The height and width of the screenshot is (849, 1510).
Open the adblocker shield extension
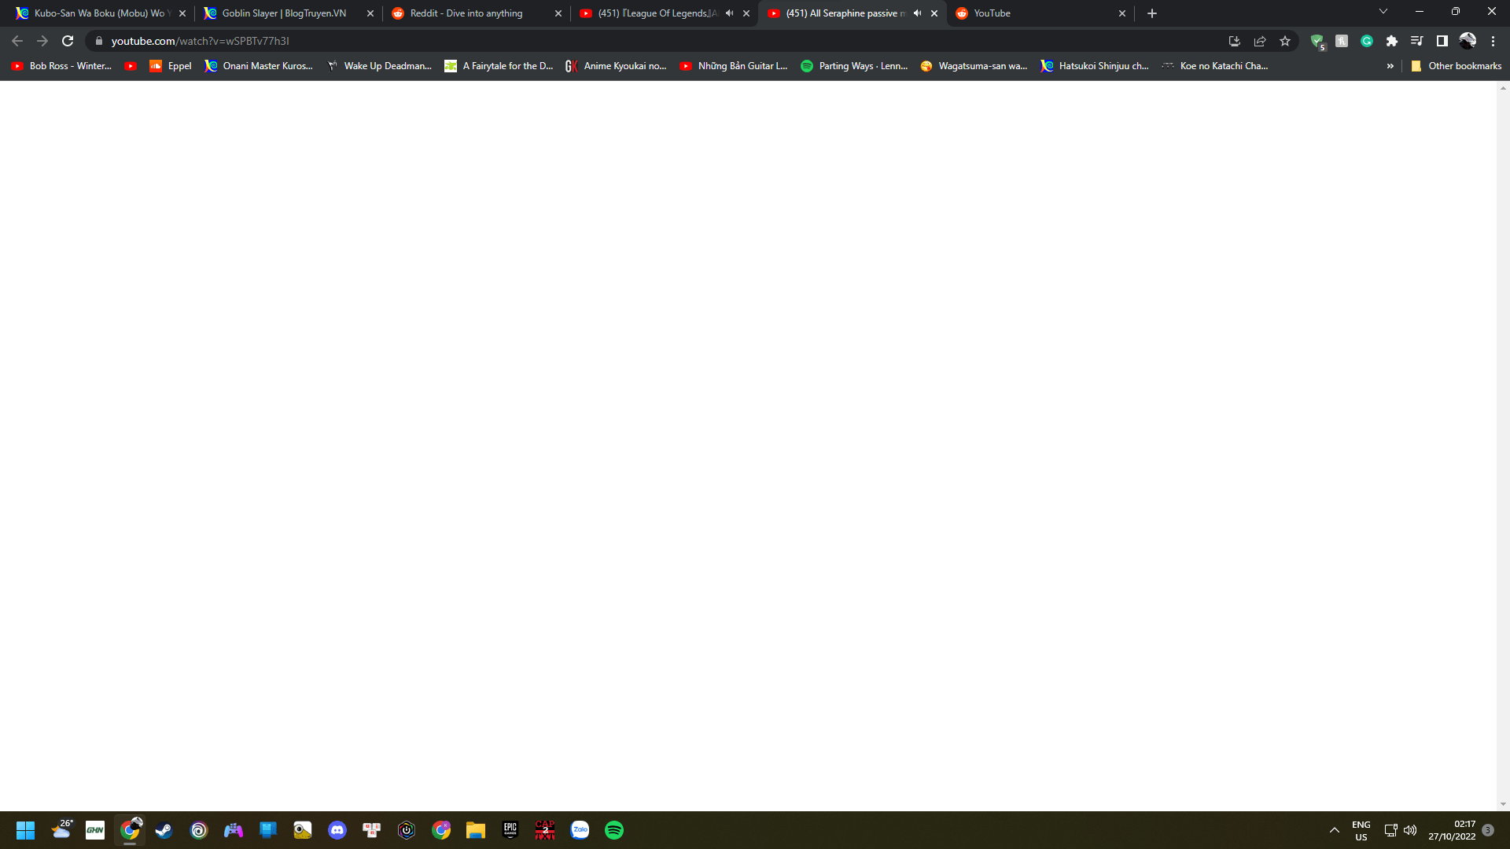tap(1317, 41)
